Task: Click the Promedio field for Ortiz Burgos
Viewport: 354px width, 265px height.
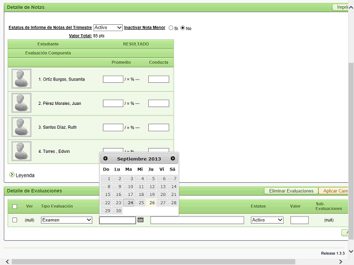Action: pyautogui.click(x=113, y=79)
